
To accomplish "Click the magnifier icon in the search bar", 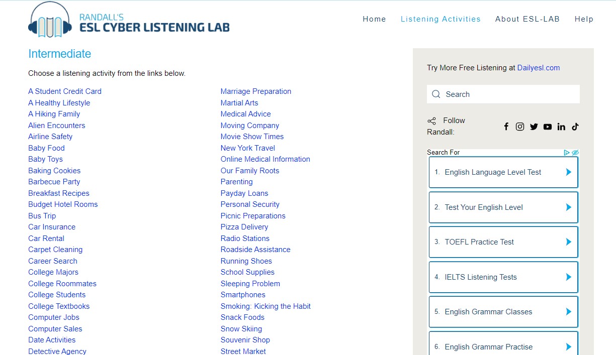I will coord(436,94).
